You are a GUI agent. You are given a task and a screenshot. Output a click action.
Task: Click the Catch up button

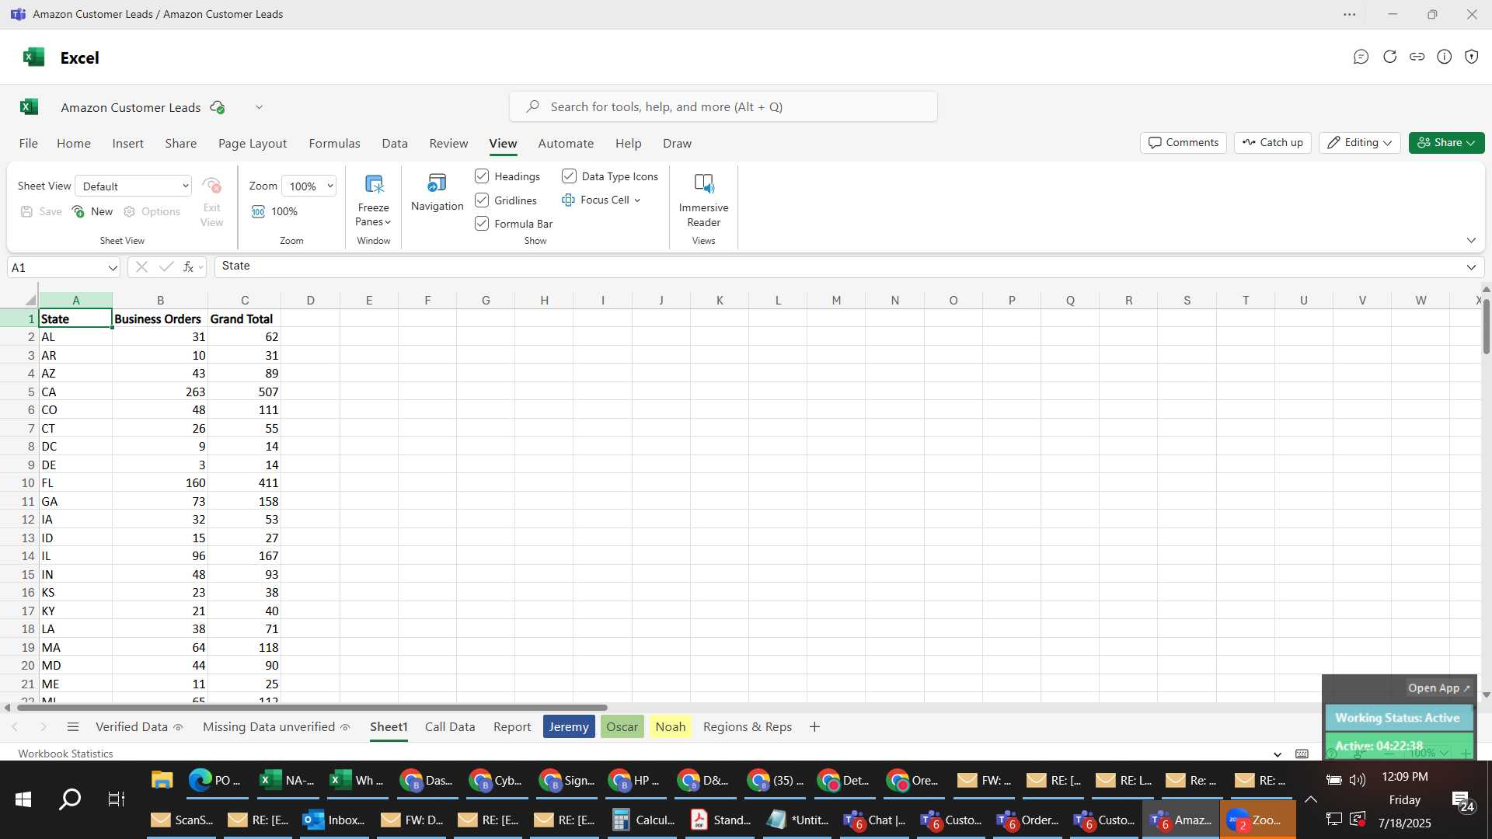tap(1273, 143)
